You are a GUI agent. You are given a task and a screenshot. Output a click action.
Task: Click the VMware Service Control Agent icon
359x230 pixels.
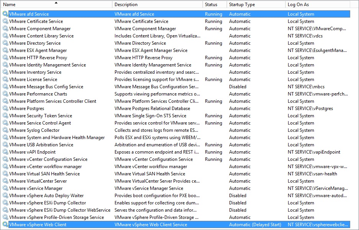coord(5,123)
